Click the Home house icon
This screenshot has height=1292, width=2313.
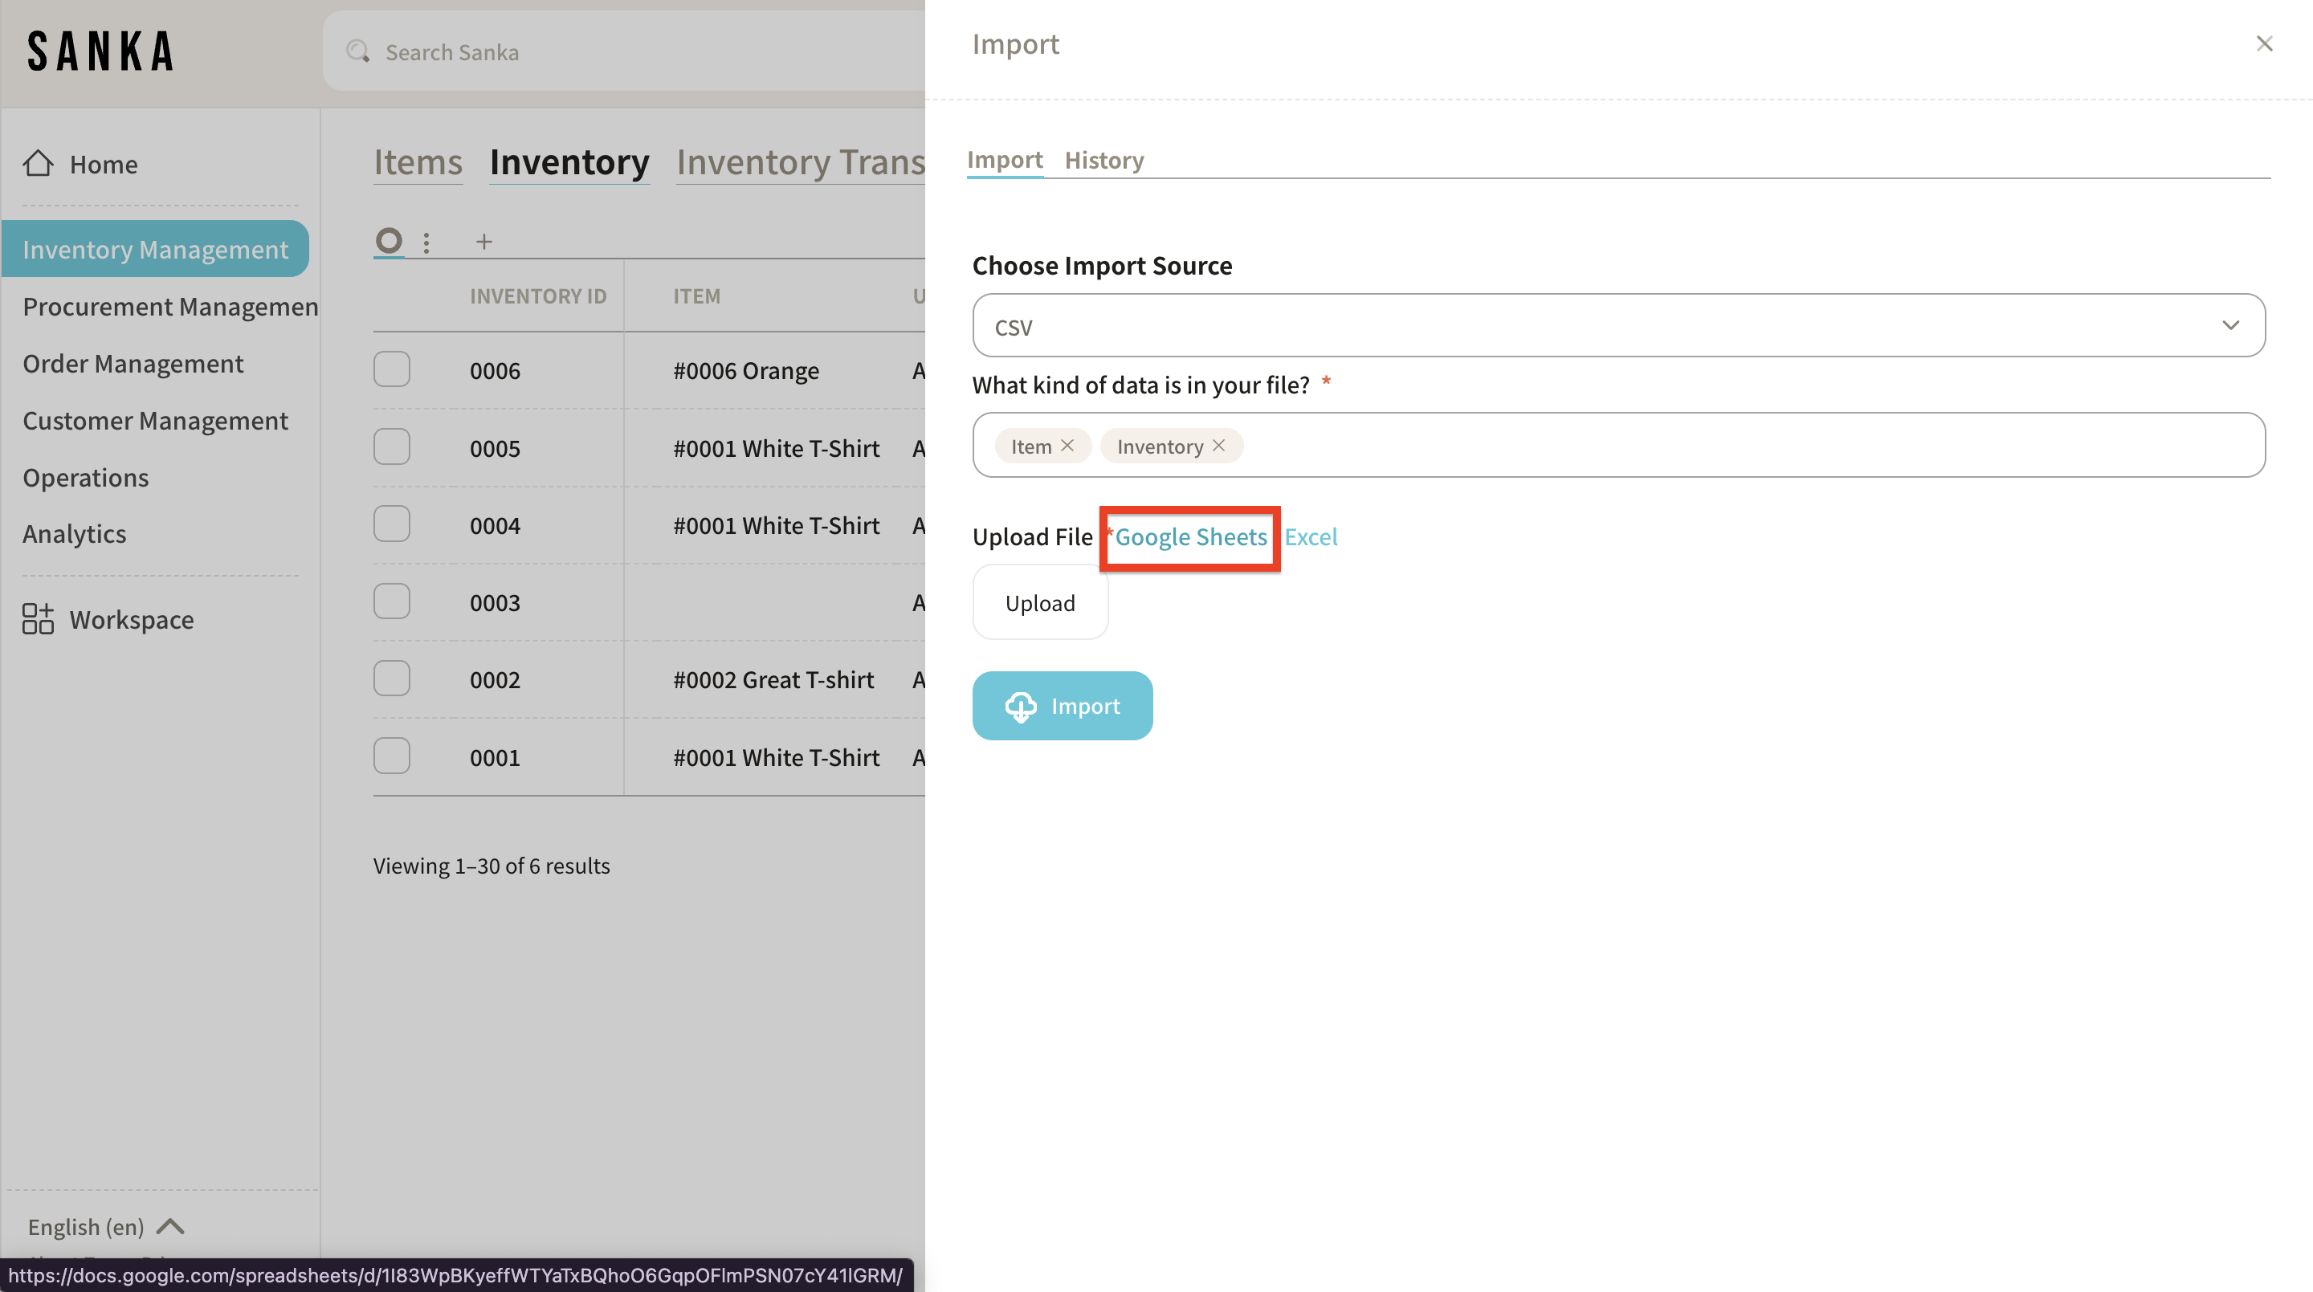pyautogui.click(x=38, y=164)
